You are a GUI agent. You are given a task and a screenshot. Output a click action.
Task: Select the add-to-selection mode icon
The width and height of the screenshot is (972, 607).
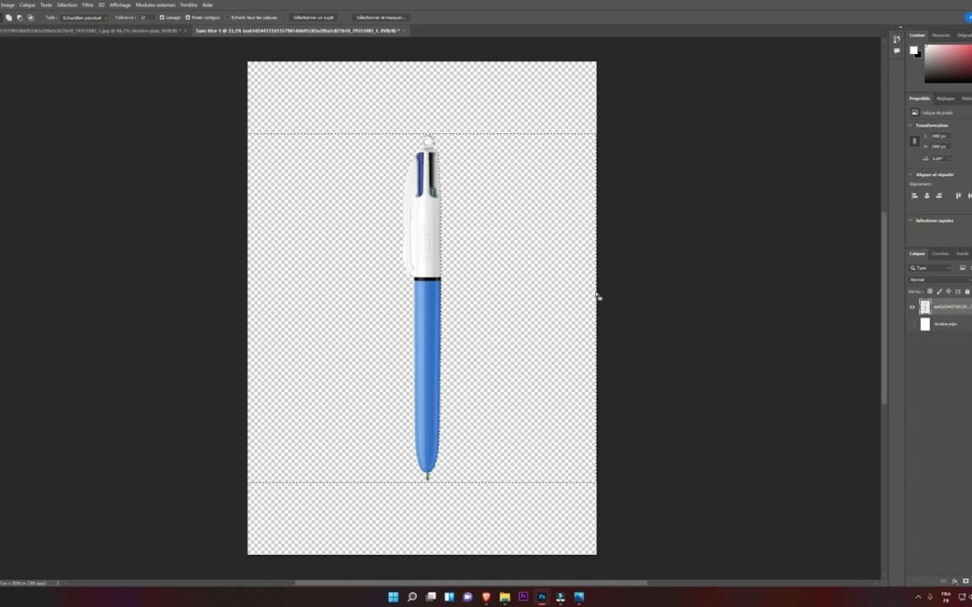(x=9, y=17)
